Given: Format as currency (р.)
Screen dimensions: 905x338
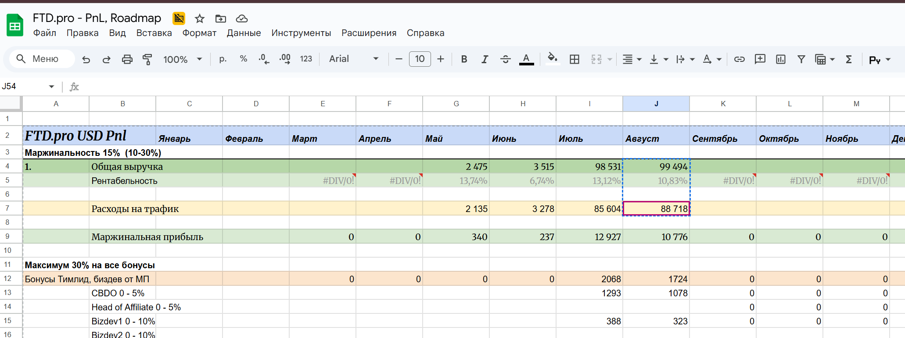Looking at the screenshot, I should point(223,59).
